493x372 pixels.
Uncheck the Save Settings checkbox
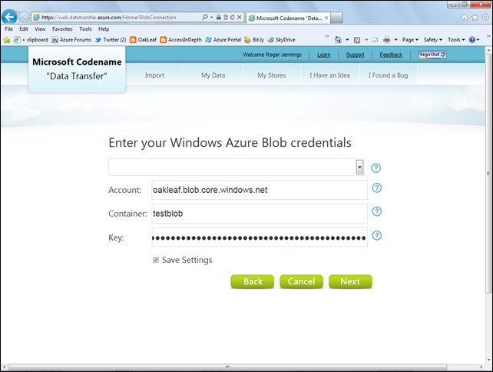156,260
